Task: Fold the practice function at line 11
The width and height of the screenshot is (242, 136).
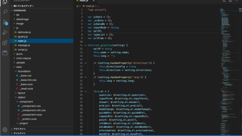Action: coord(85,45)
